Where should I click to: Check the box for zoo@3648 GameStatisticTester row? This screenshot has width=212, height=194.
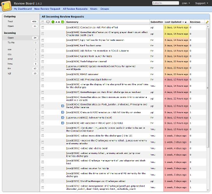click(43, 34)
